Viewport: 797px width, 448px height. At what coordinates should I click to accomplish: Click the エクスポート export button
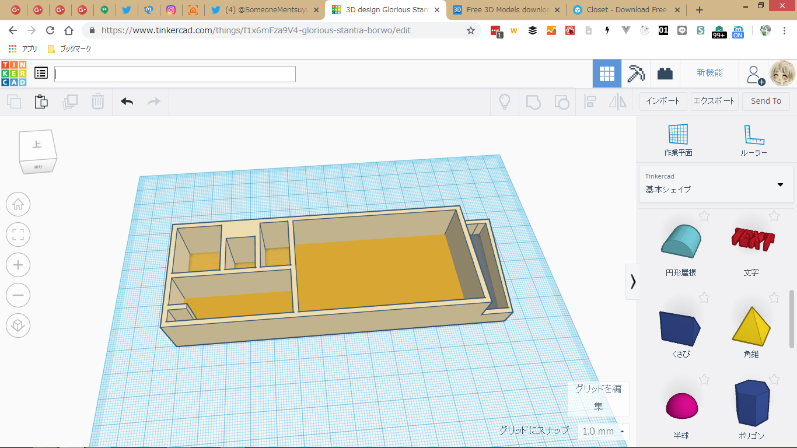pyautogui.click(x=714, y=101)
